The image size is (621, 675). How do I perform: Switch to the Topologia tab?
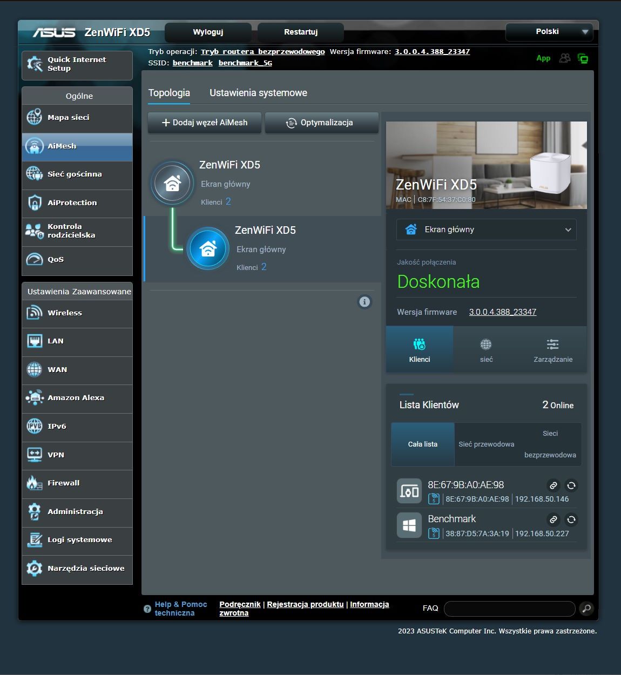coord(169,93)
